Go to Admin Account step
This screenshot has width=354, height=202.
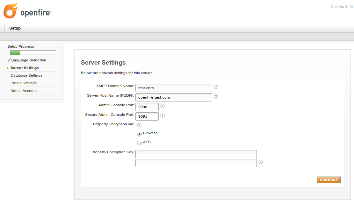[x=24, y=91]
